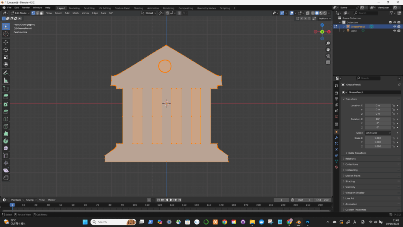Activate the Cursor tool
Viewport: 403px width, 227px height.
pos(6,34)
